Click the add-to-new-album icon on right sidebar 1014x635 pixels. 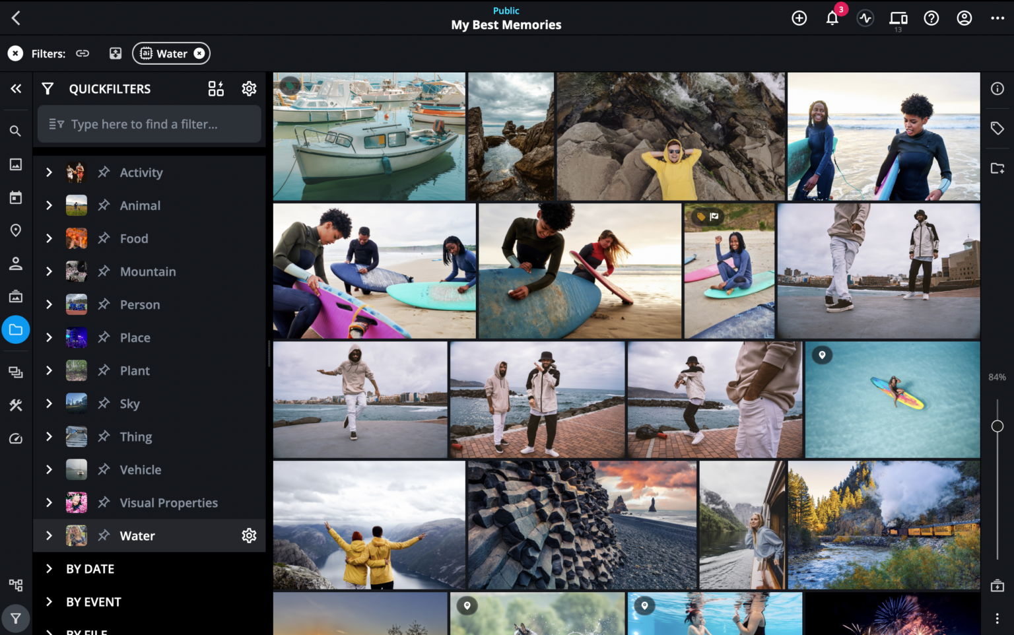click(x=997, y=167)
